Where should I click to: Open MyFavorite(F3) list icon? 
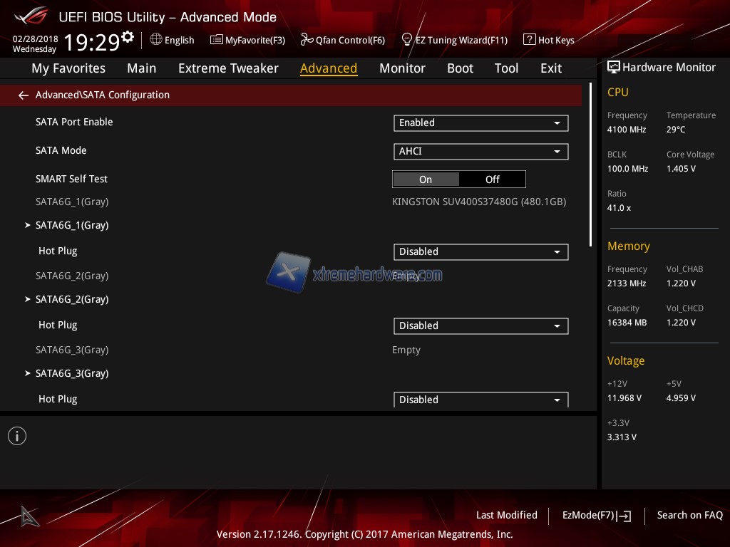point(216,40)
